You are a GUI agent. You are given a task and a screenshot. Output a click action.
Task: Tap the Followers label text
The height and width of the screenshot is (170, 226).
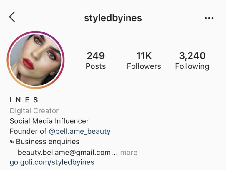tap(144, 66)
